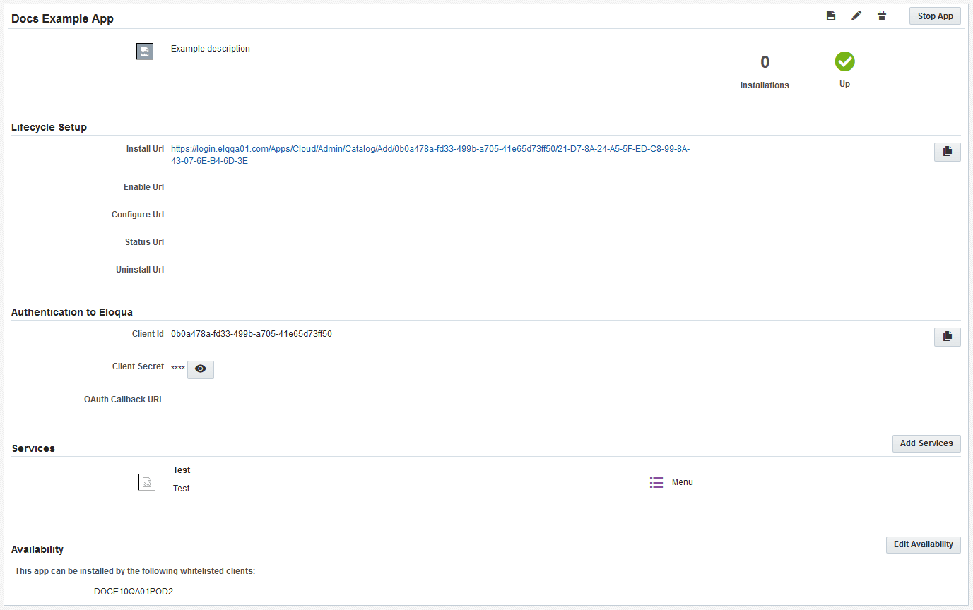Click the Add Services button

tap(926, 443)
